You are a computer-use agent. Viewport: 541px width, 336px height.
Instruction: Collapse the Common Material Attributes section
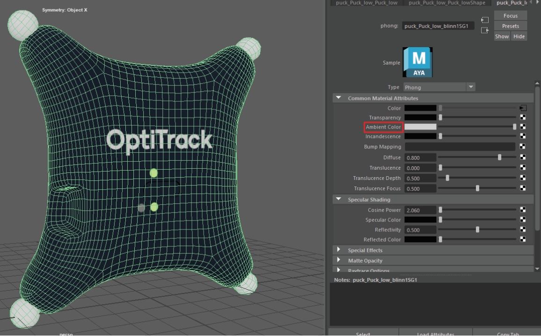(x=338, y=98)
